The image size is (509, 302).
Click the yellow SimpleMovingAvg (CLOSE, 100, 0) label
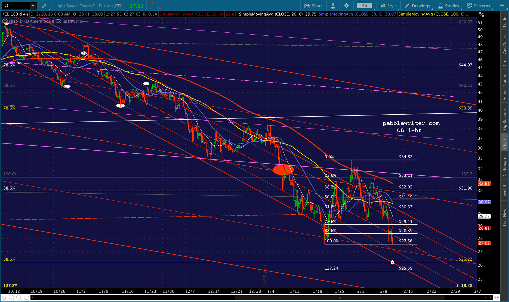tap(432, 14)
